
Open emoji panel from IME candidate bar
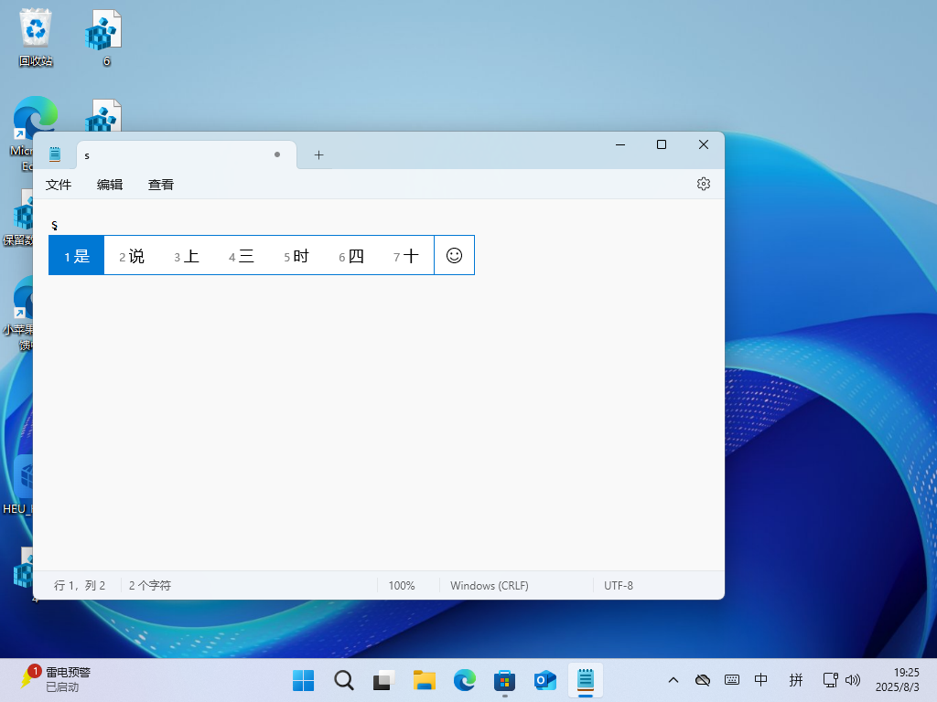(x=454, y=256)
